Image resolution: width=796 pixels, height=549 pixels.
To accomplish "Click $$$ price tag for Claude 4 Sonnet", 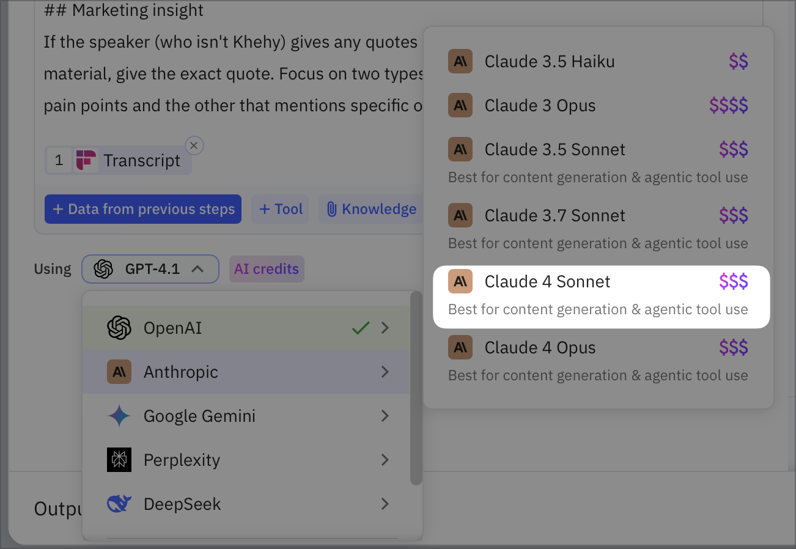I will pos(734,281).
